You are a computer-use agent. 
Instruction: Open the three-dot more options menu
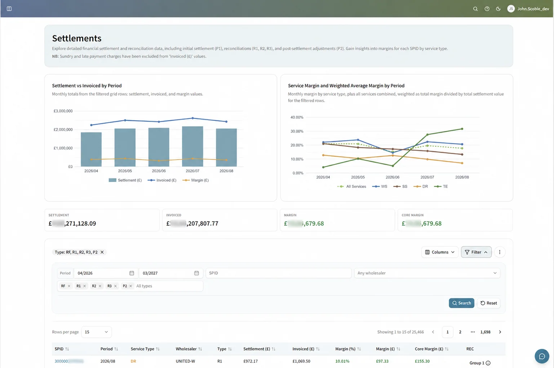(x=500, y=252)
